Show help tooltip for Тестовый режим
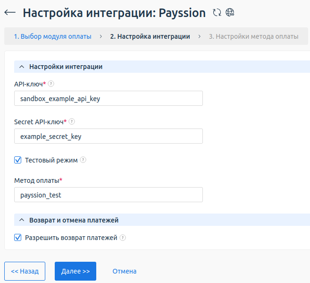This screenshot has width=310, height=283. tap(83, 160)
